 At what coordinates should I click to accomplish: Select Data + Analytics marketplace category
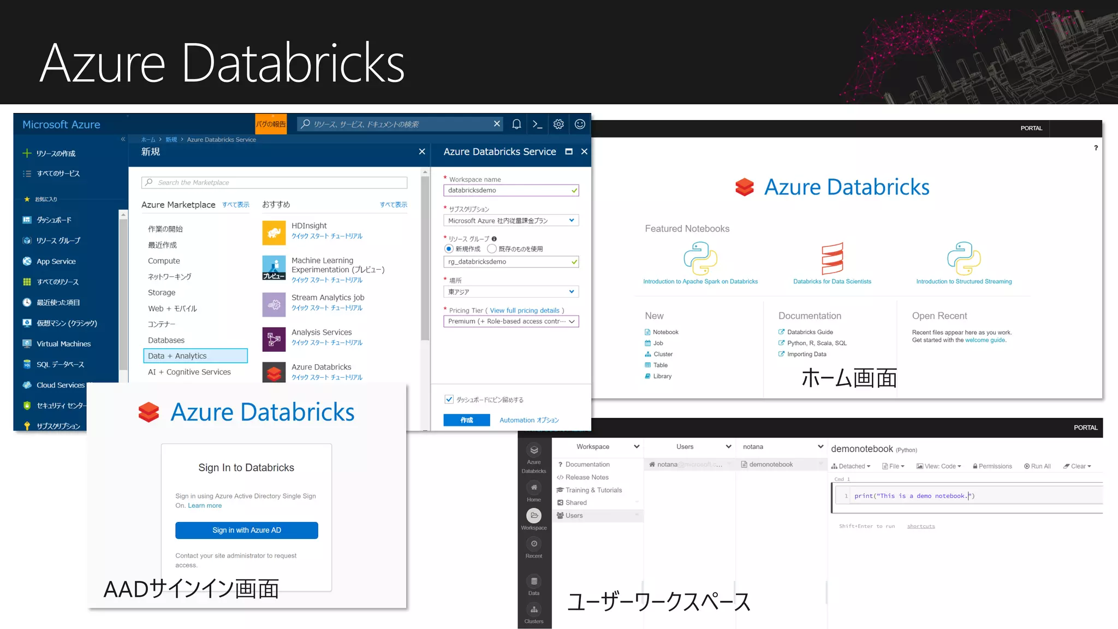[195, 356]
